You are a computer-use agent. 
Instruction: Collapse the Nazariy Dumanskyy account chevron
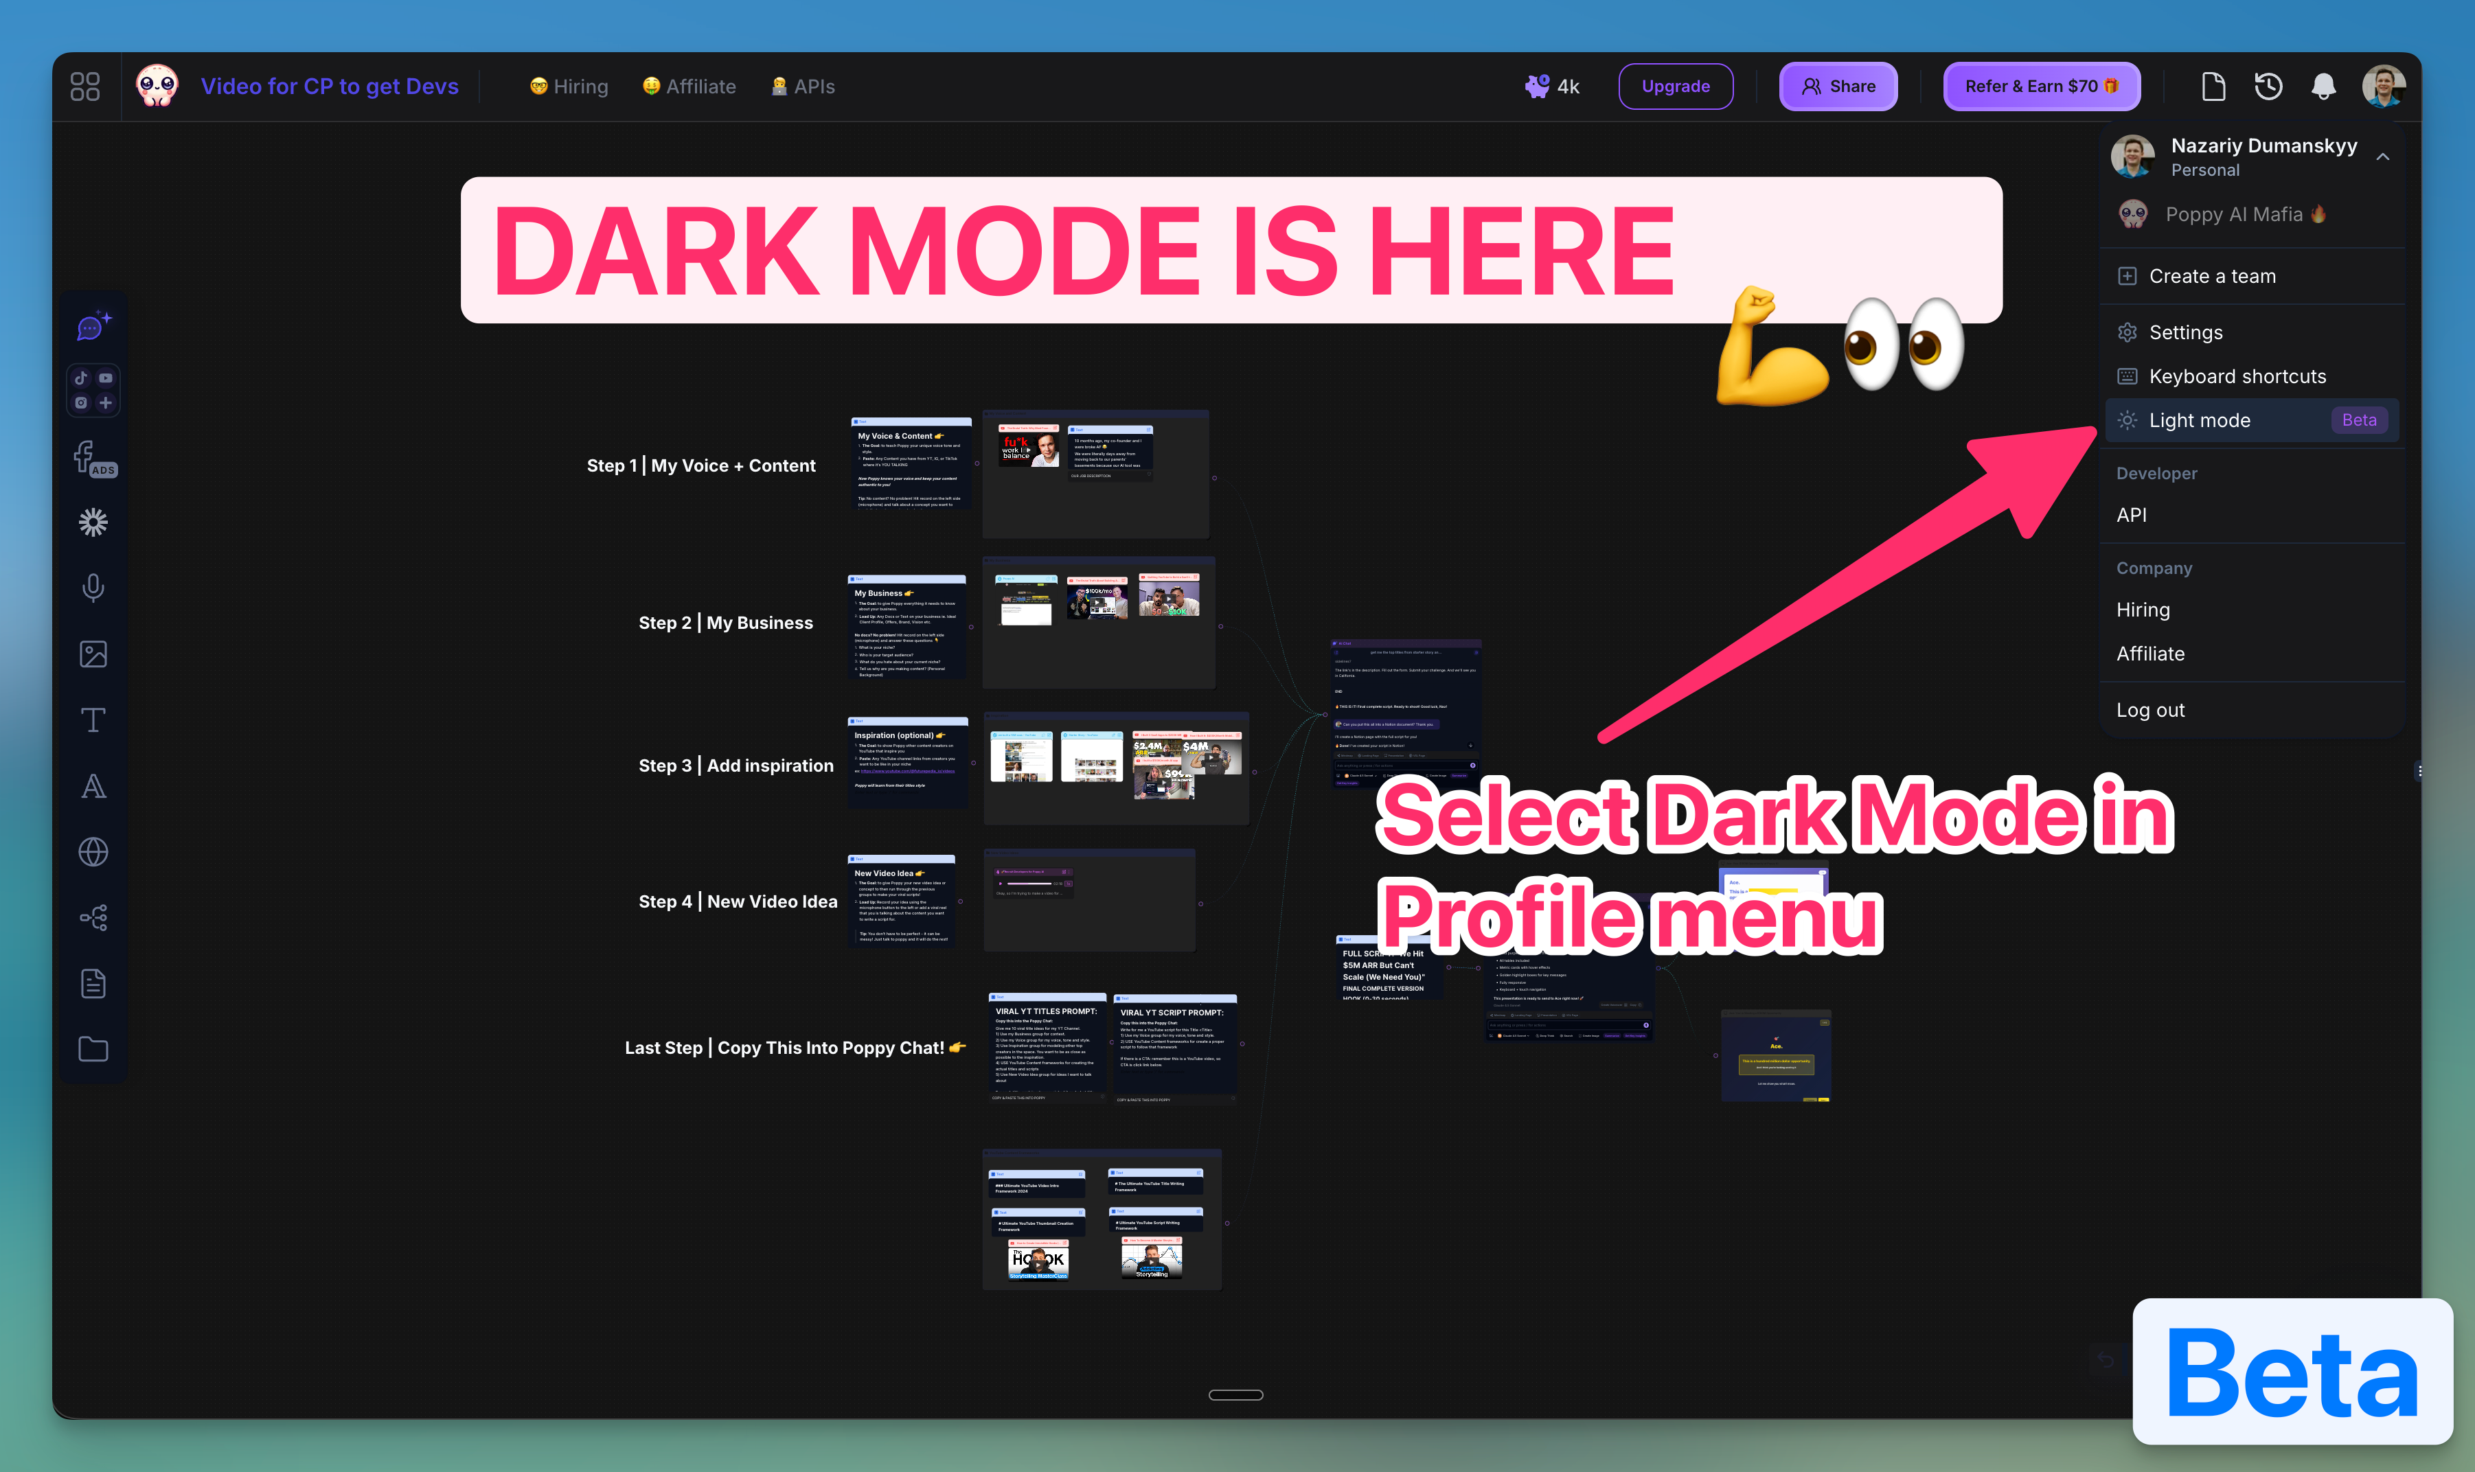(x=2383, y=157)
